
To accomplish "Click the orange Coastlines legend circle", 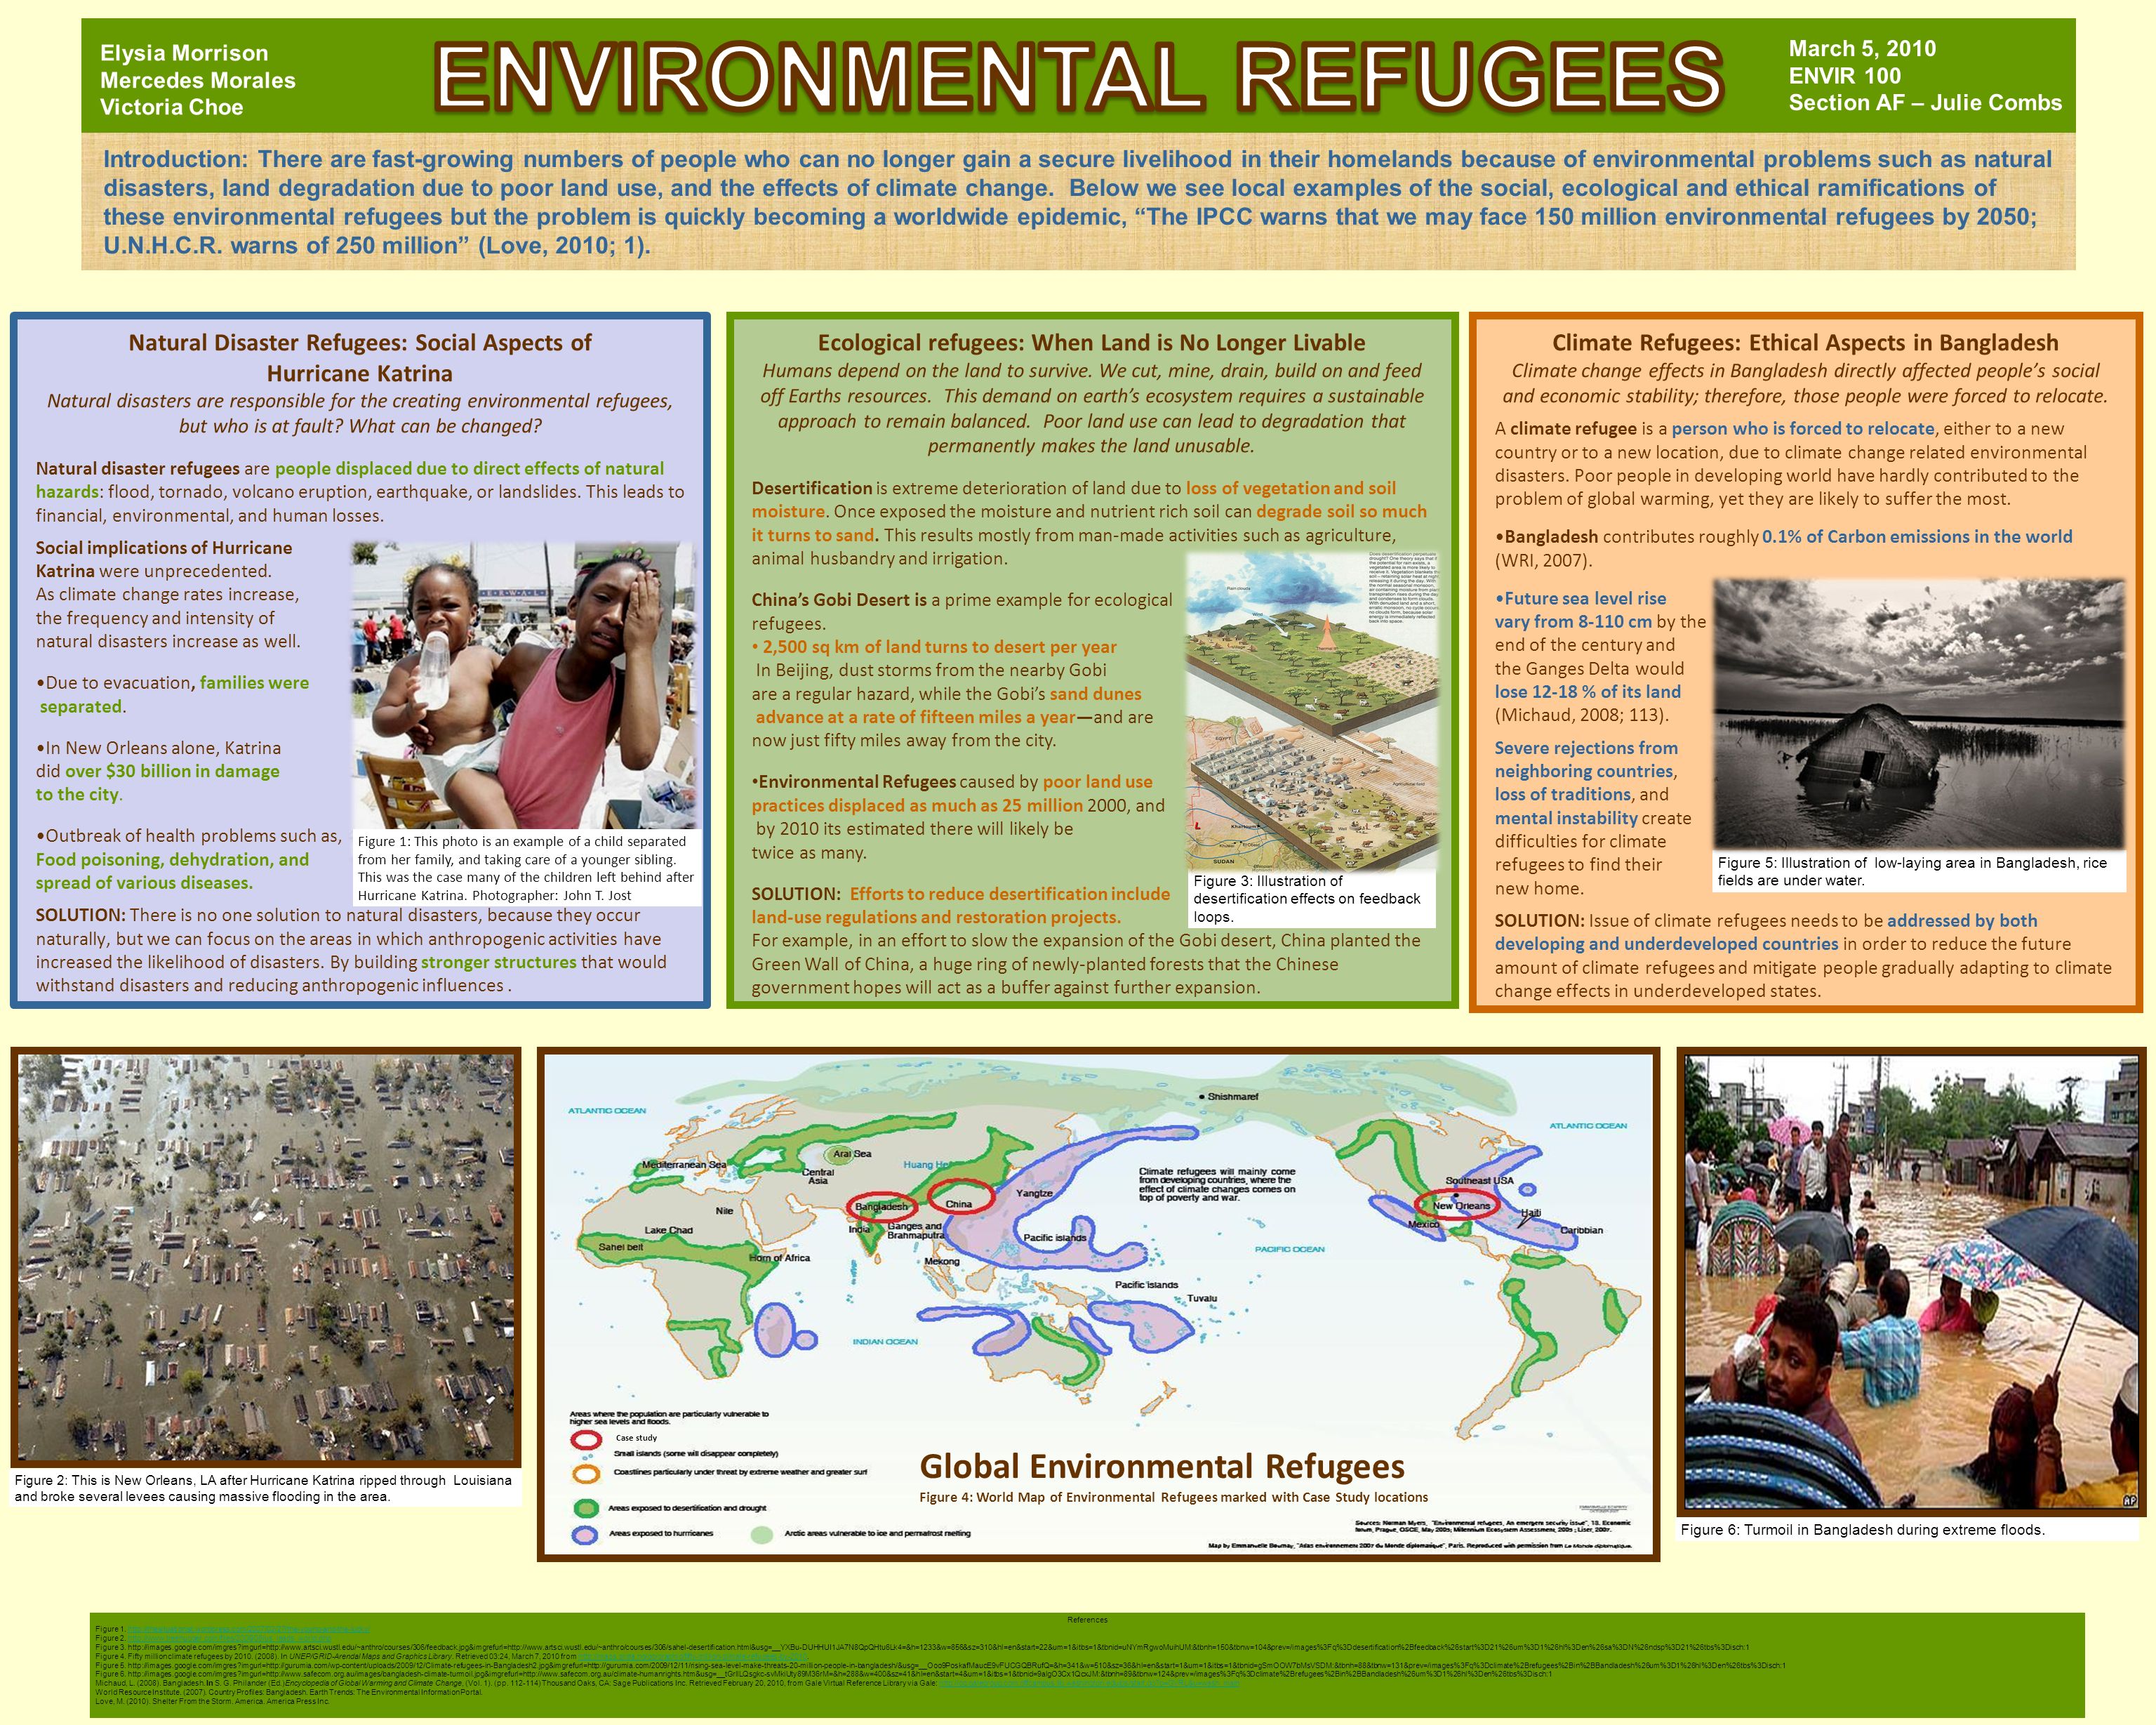I will [586, 1474].
